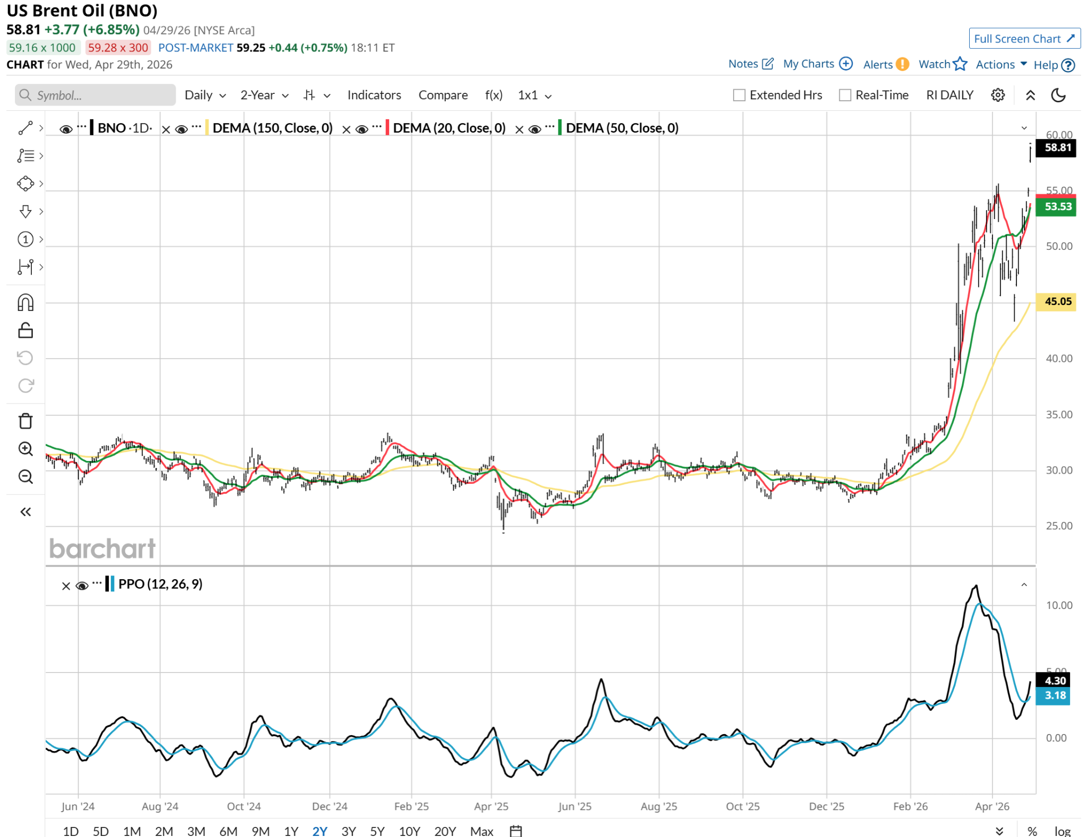Click the lock drawings icon
Image resolution: width=1087 pixels, height=837 pixels.
[25, 330]
